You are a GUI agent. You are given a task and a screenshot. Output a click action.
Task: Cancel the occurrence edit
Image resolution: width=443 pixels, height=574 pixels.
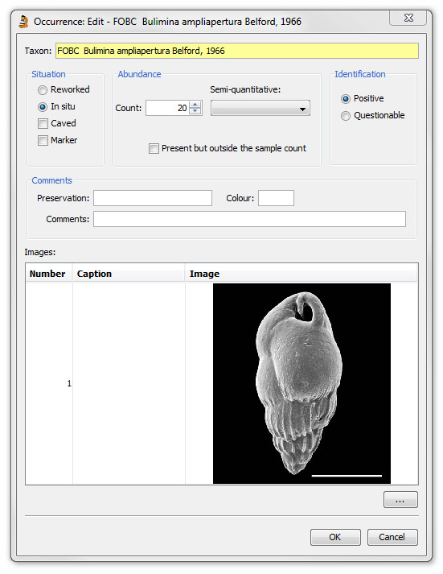pyautogui.click(x=392, y=537)
